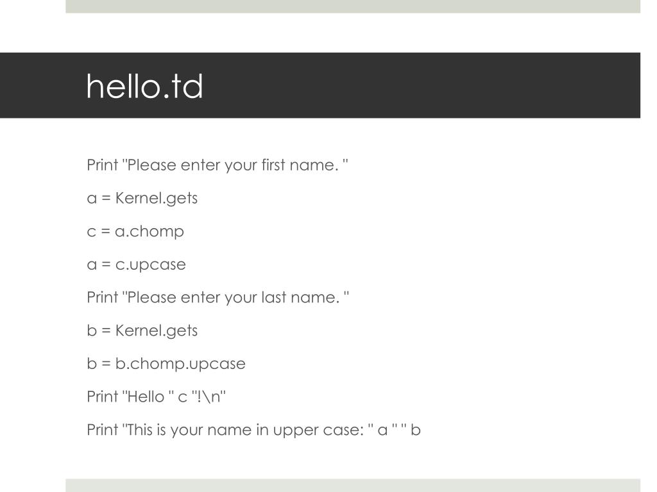Select the first 'a = Kernel.gets' line
Screen dimensions: 657x492
point(142,199)
